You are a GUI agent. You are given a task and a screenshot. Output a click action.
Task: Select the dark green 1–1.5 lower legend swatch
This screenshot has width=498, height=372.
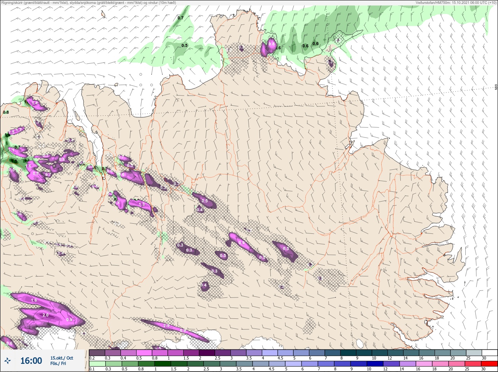[x=162, y=364]
